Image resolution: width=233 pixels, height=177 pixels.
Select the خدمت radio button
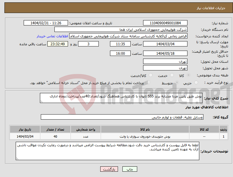pos(172,75)
